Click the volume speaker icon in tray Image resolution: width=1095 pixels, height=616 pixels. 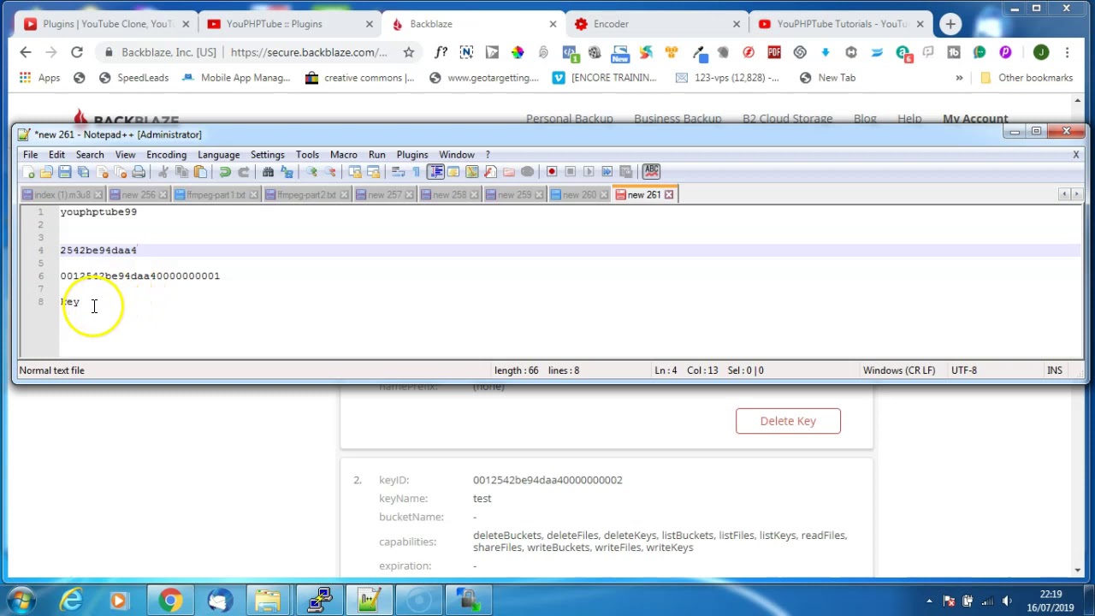tap(1007, 601)
